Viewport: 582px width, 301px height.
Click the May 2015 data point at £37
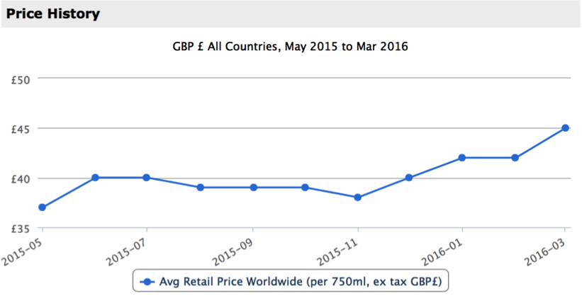pos(43,208)
